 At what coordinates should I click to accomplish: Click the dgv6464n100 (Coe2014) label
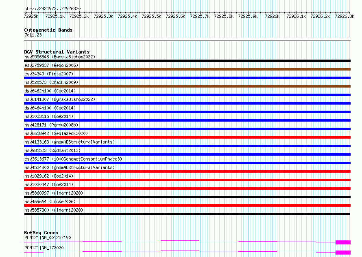pyautogui.click(x=50, y=108)
